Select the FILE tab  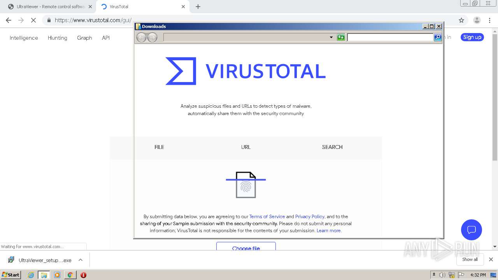click(159, 147)
